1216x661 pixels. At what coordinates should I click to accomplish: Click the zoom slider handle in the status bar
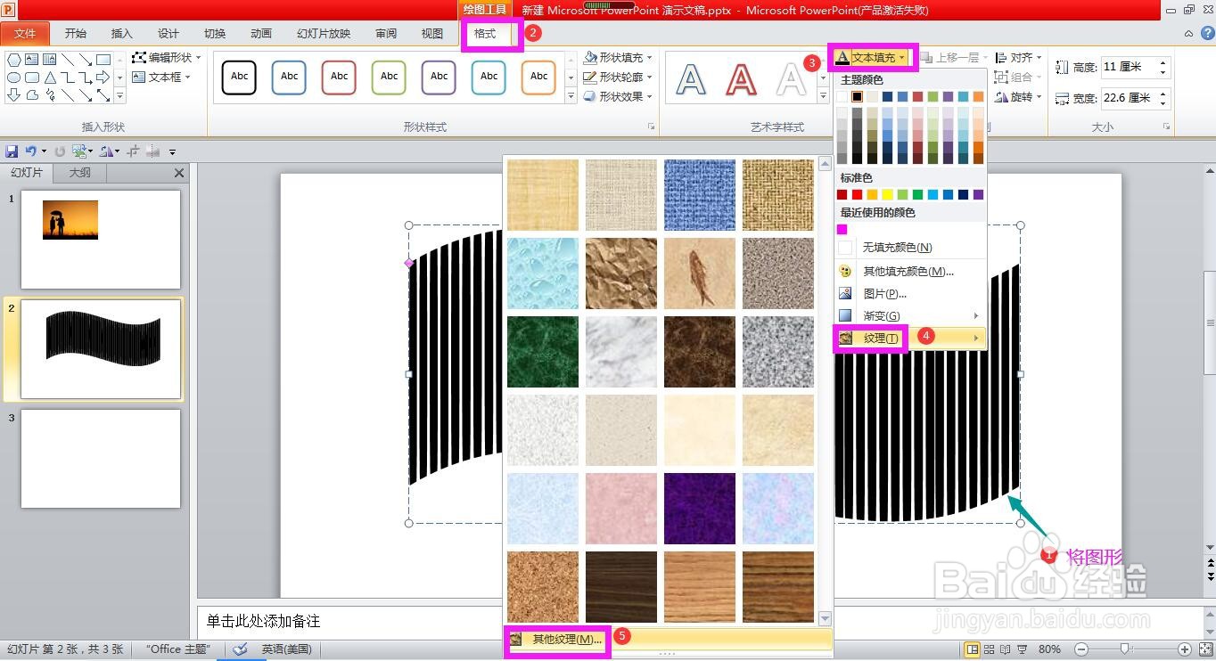point(1125,649)
